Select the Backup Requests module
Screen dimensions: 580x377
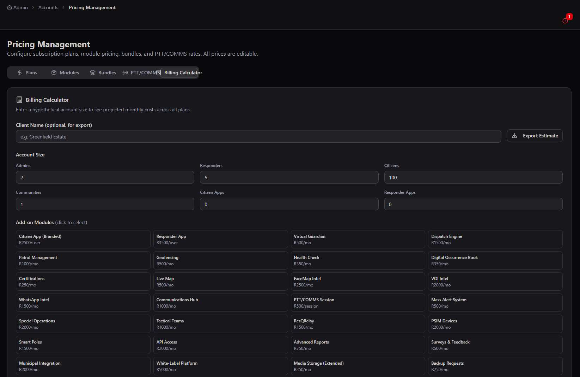click(495, 366)
